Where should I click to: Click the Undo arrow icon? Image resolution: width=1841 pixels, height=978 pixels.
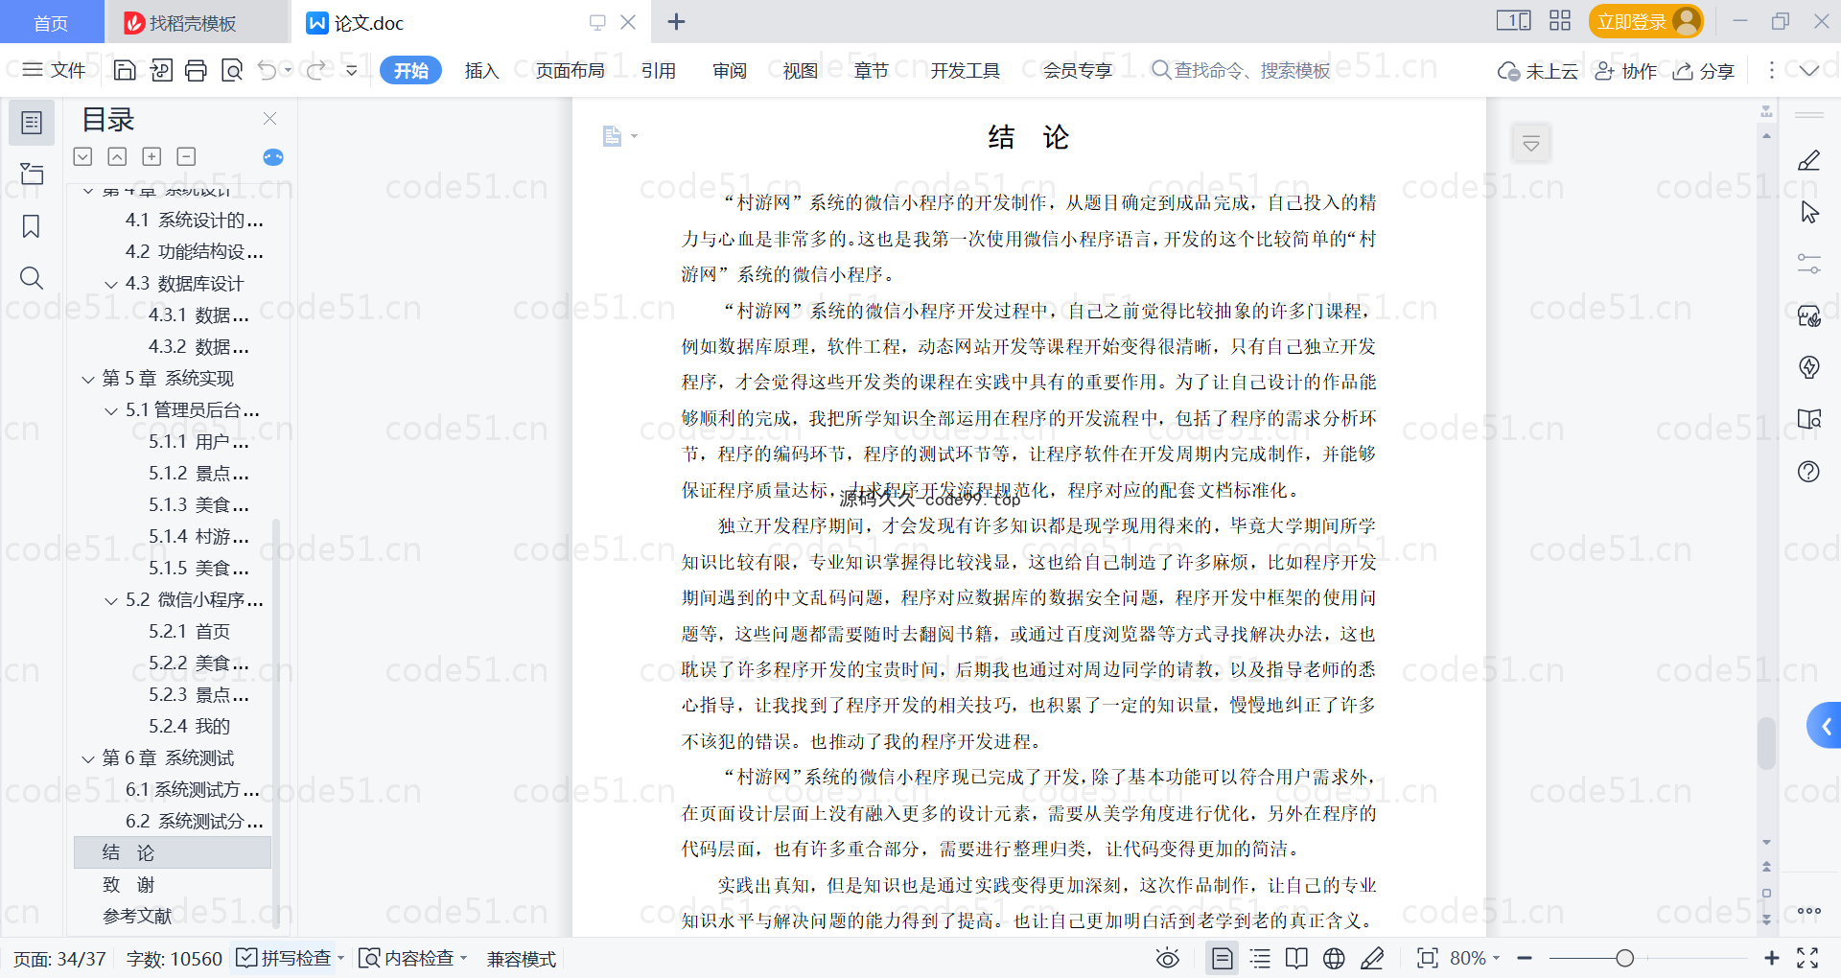pos(268,70)
